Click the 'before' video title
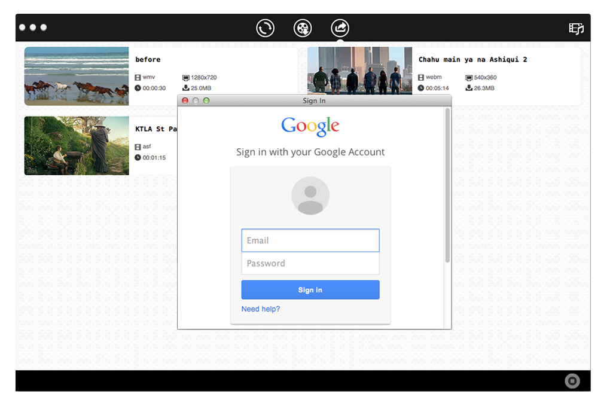 coord(148,60)
